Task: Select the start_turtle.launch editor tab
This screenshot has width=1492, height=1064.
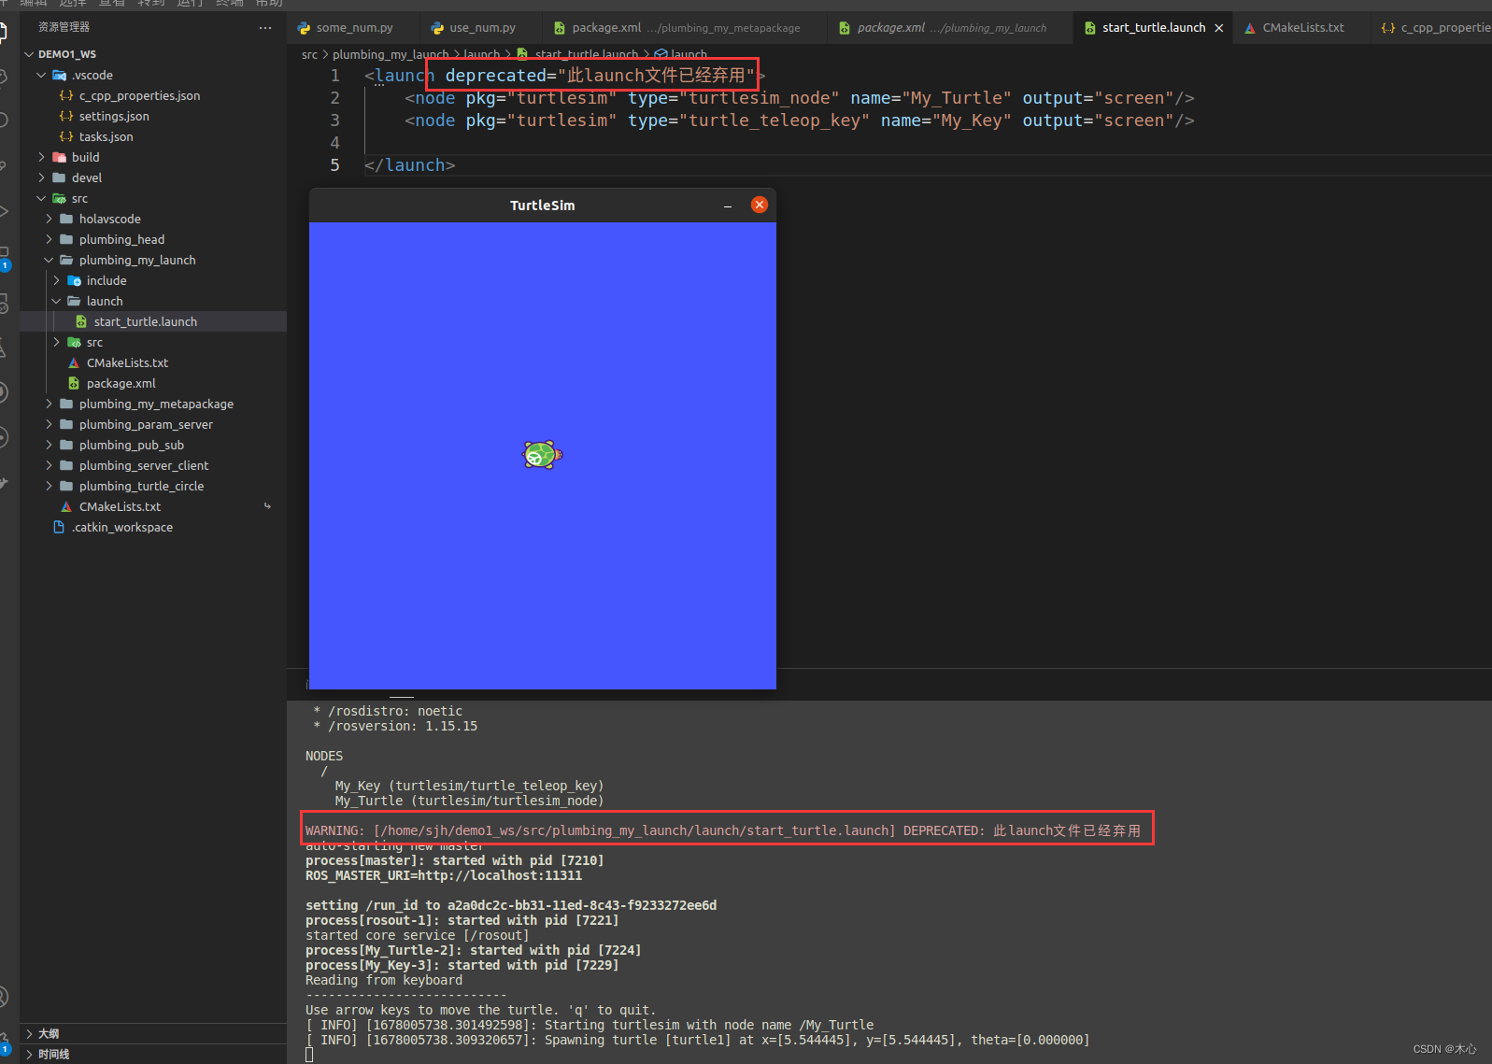Action: pyautogui.click(x=1154, y=28)
